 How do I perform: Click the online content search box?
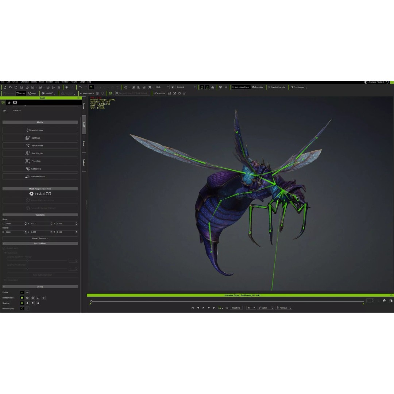pyautogui.click(x=133, y=93)
